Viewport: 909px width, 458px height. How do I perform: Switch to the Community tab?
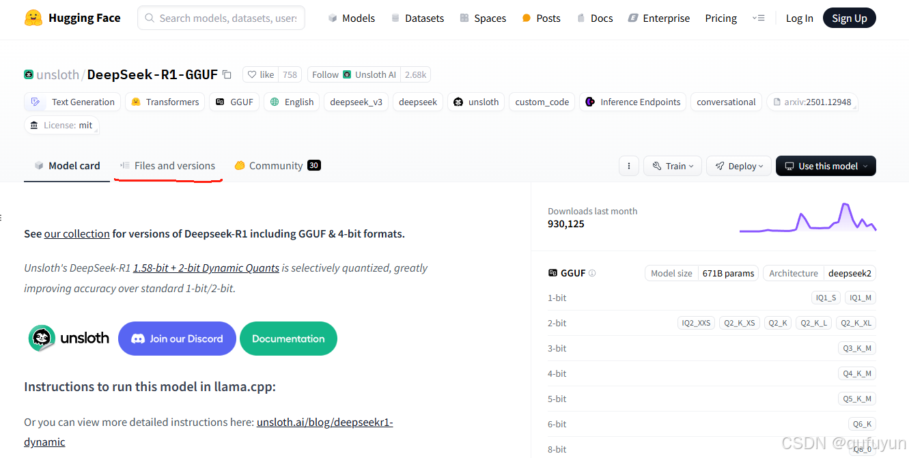tap(277, 166)
